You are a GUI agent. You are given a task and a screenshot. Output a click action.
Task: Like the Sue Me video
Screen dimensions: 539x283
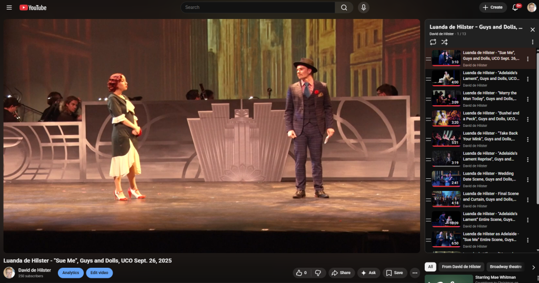pyautogui.click(x=301, y=272)
